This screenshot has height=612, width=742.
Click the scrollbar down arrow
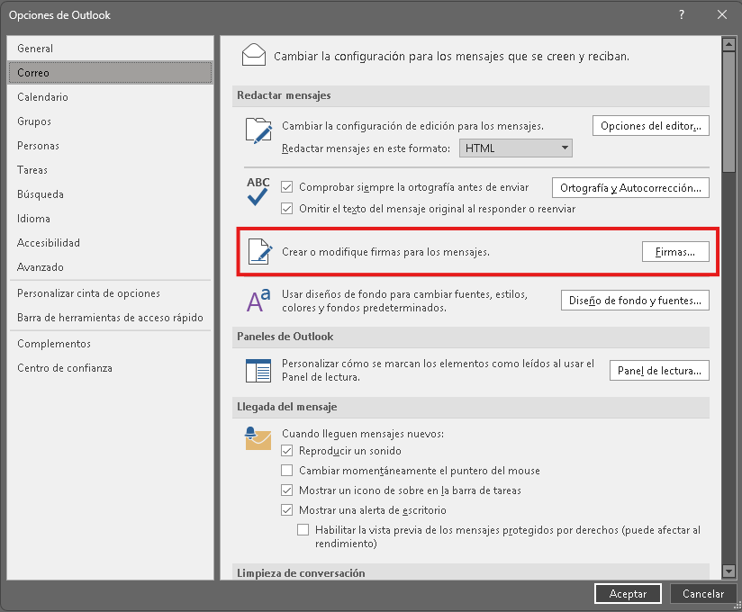click(x=728, y=571)
